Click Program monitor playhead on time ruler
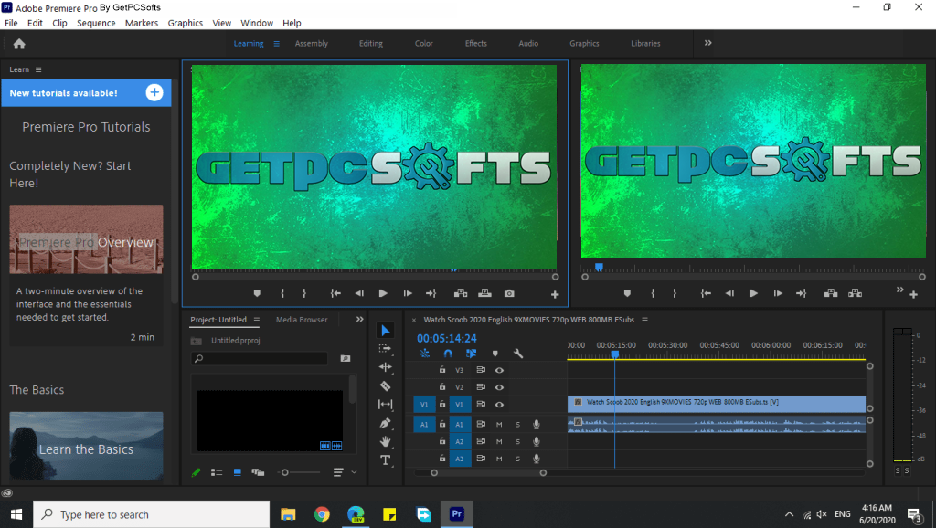Viewport: 936px width, 528px height. pos(599,268)
